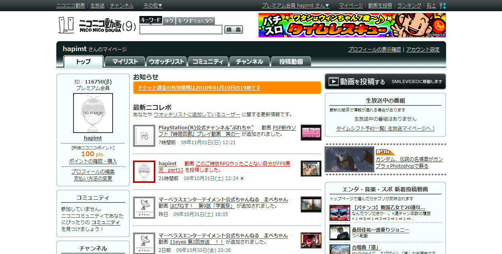
Task: Open 桑田佳祐 波乗りジョニー video thumbnail
Action: coord(340,232)
